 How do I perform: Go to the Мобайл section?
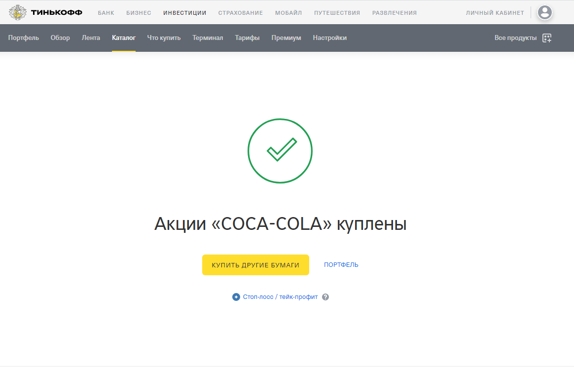(x=288, y=13)
